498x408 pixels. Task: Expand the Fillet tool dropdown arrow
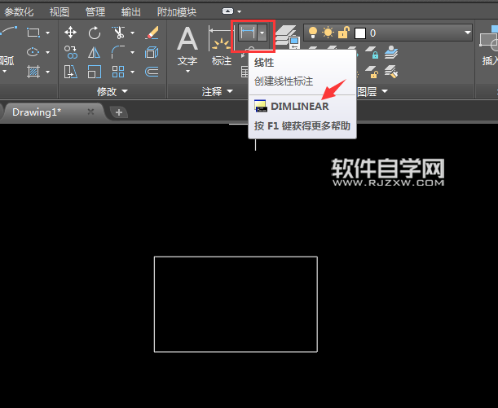coord(132,52)
